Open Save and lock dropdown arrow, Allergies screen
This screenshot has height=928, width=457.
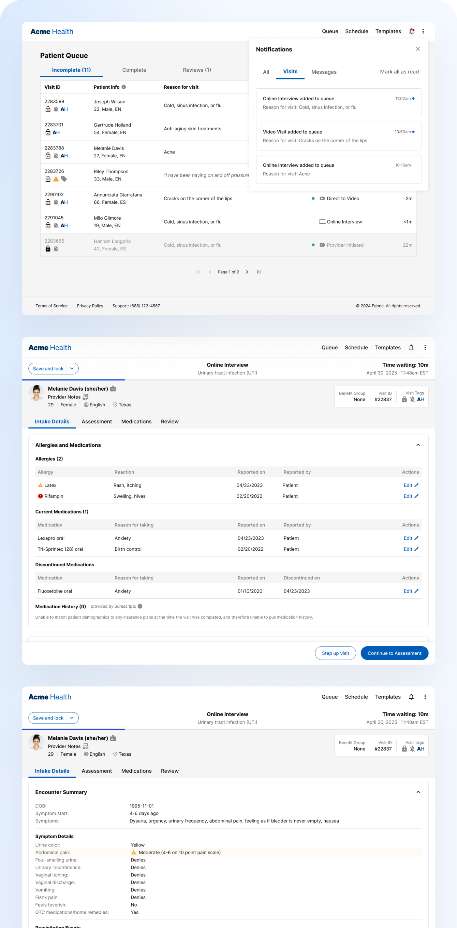pyautogui.click(x=72, y=368)
